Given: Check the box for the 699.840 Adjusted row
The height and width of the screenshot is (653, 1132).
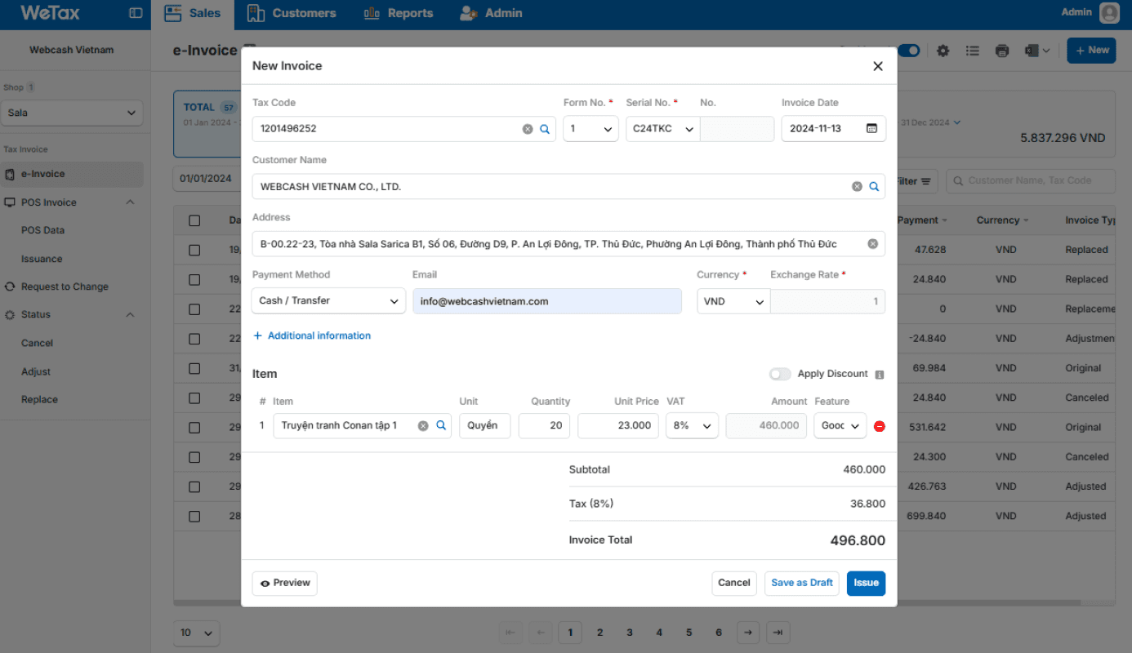Looking at the screenshot, I should click(194, 516).
